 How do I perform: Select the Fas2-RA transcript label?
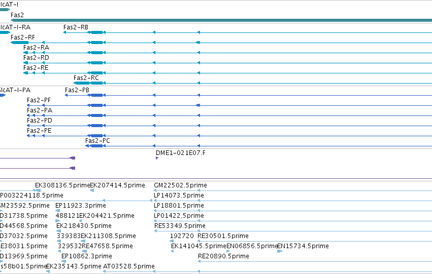pos(36,48)
